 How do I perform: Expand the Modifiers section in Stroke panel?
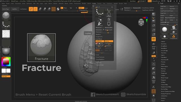coord(98,35)
